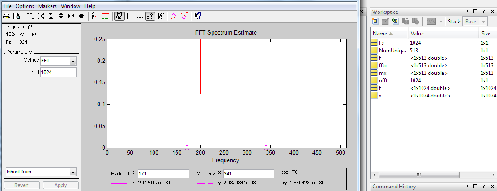The width and height of the screenshot is (497, 191).
Task: Toggle the markers on/off button
Action: point(119,16)
